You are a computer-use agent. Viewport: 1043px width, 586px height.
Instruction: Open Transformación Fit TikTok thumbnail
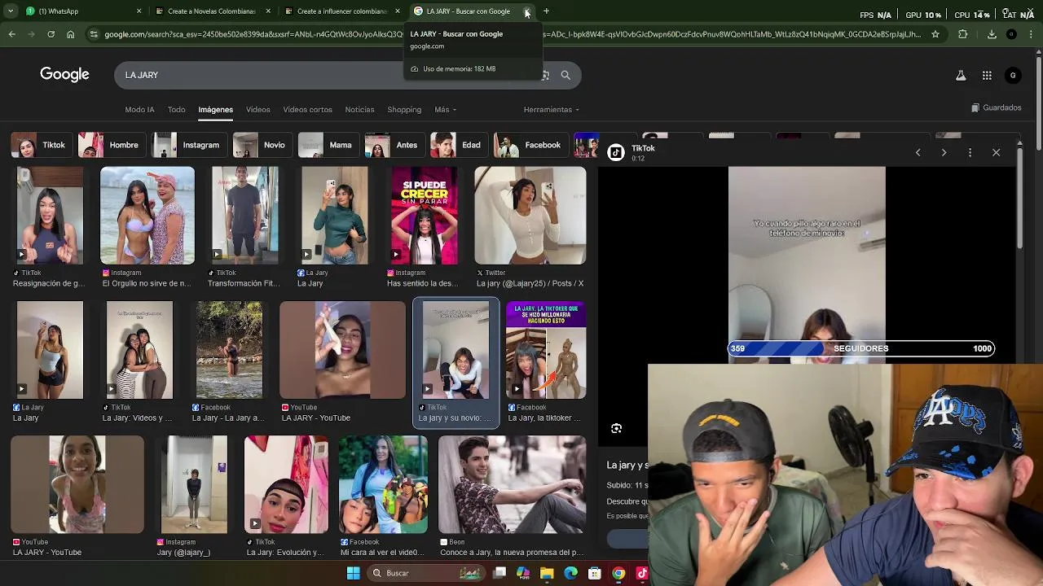tap(245, 216)
